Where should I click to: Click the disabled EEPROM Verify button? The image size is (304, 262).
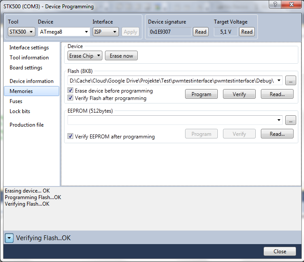tap(239, 134)
